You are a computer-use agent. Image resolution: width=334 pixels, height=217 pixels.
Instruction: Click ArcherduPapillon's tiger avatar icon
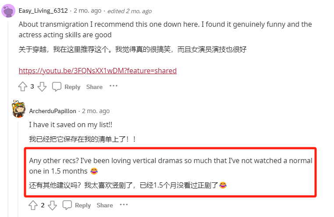[x=19, y=110]
